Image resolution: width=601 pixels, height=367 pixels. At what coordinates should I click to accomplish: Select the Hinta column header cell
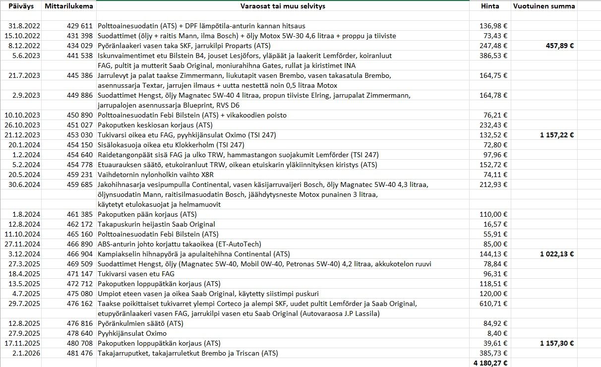tap(490, 6)
